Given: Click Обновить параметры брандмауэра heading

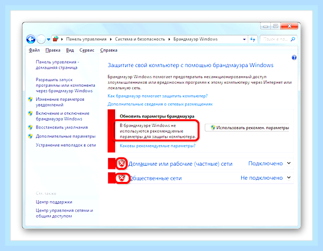Looking at the screenshot, I should [157, 116].
